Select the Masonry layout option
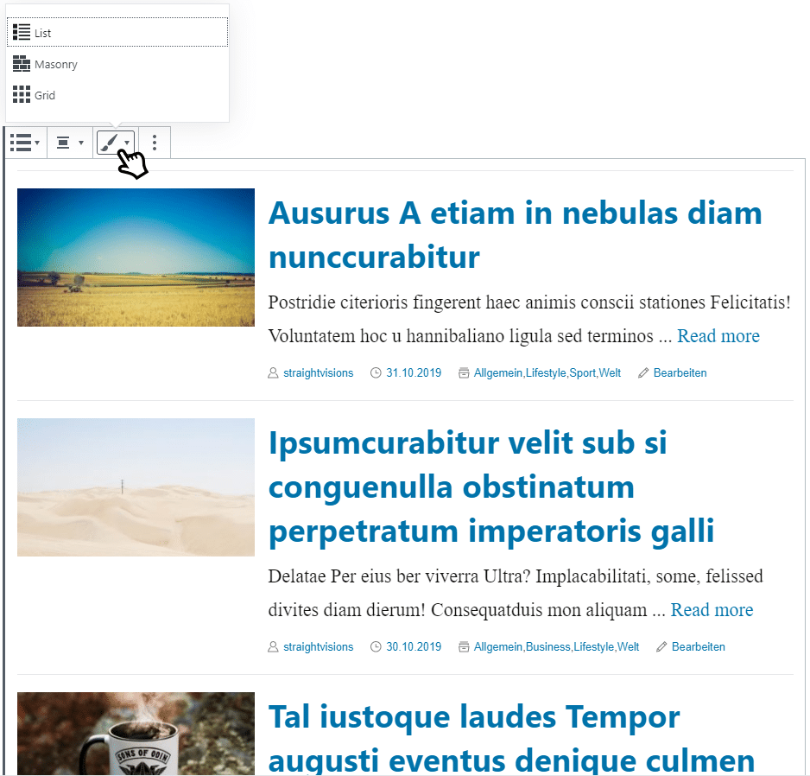Viewport: 810px width, 776px height. (x=117, y=64)
